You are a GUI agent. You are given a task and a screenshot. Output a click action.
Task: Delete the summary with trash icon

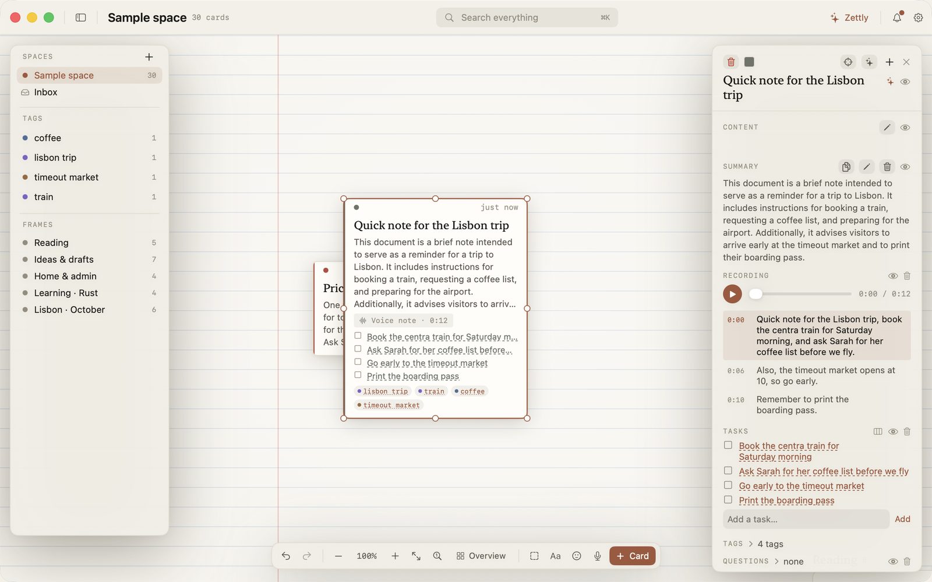pos(887,167)
